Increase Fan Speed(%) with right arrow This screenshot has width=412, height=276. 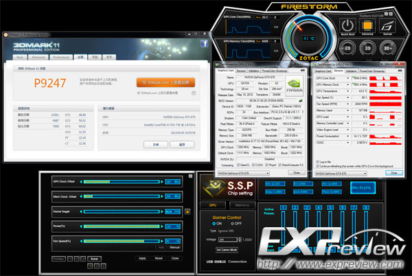162,241
